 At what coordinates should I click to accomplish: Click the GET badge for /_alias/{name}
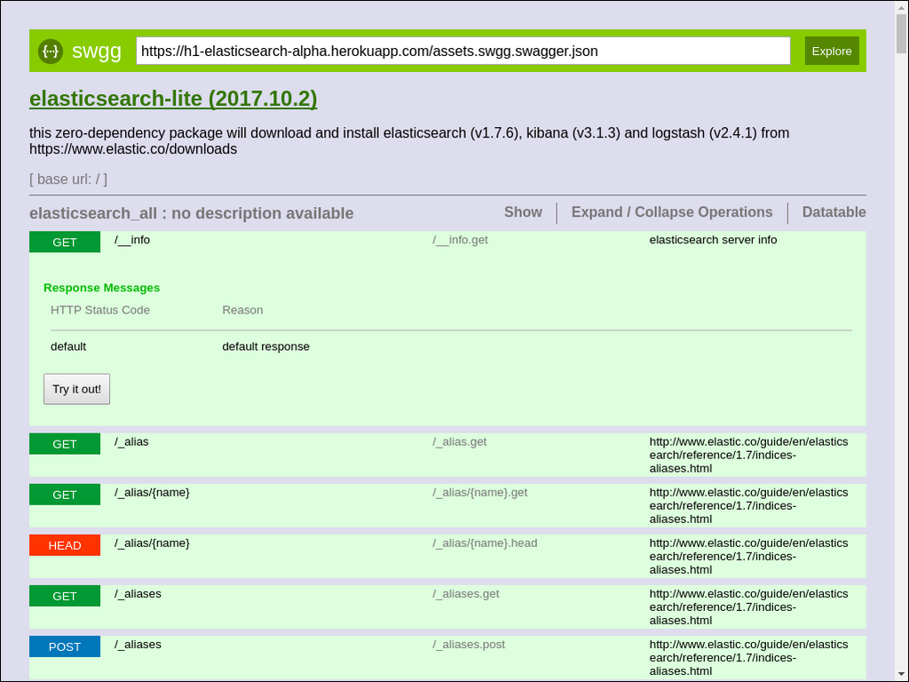click(64, 495)
